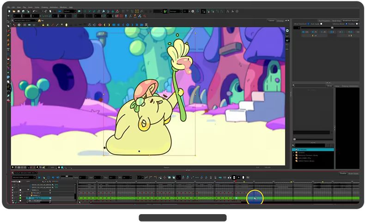The image size is (365, 222).
Task: Expand the selected cyan timeline layer
Action: pyautogui.click(x=30, y=198)
